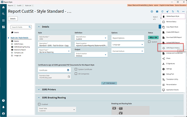Image resolution: width=187 pixels, height=117 pixels.
Task: Open the Output Location dropdown
Action: pos(105,55)
